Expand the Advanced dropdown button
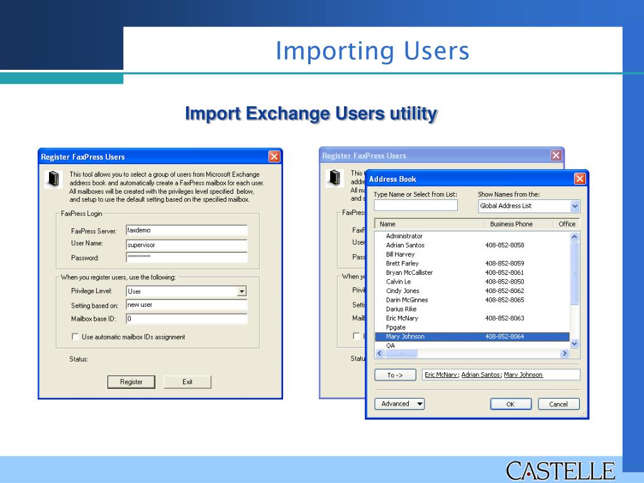The image size is (644, 483). [399, 404]
